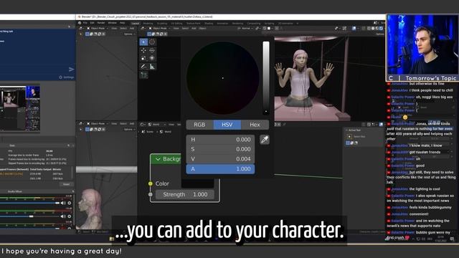
Task: Select the Add Cube tool
Action: (x=143, y=75)
